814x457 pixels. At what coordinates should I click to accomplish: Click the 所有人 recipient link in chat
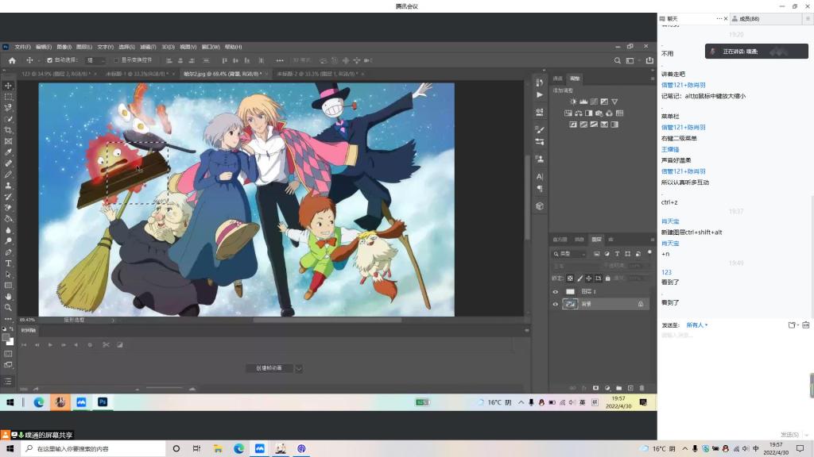click(696, 325)
